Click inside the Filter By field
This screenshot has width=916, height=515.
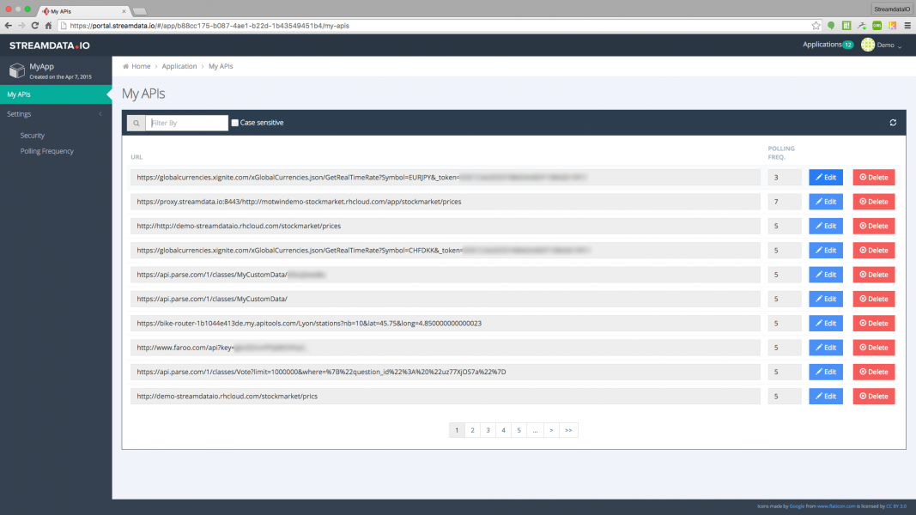(x=187, y=123)
